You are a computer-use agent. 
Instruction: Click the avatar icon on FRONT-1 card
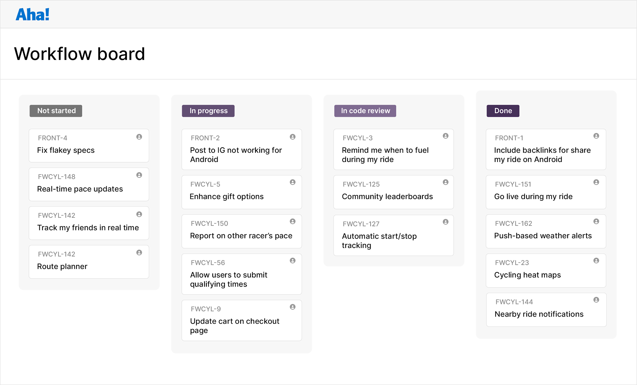click(596, 137)
